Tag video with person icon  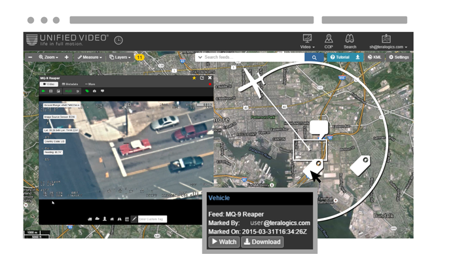click(105, 219)
